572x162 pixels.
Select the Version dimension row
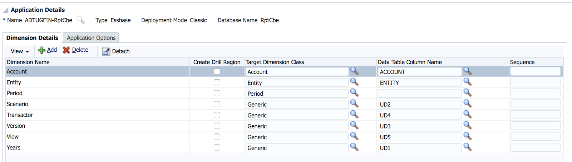pos(98,126)
